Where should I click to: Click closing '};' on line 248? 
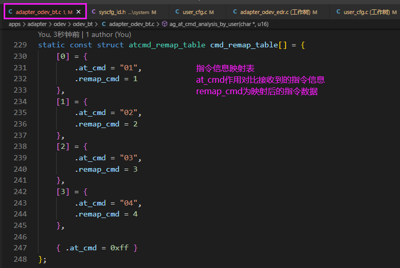point(42,259)
